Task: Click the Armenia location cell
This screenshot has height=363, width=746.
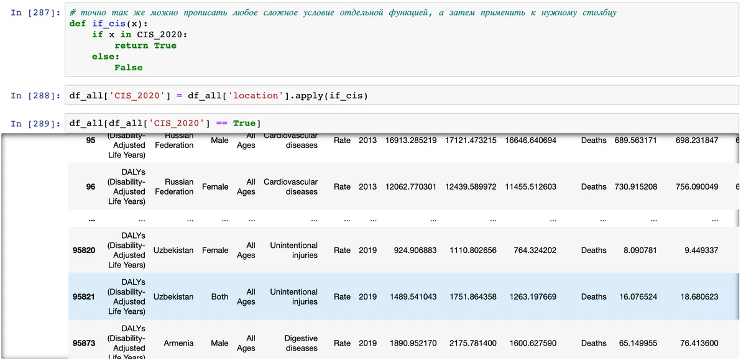Action: 178,343
